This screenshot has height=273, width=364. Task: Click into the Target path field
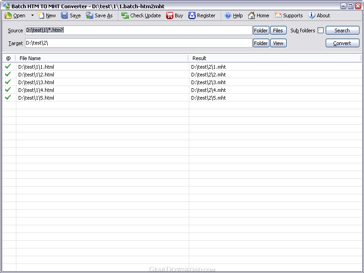point(139,43)
